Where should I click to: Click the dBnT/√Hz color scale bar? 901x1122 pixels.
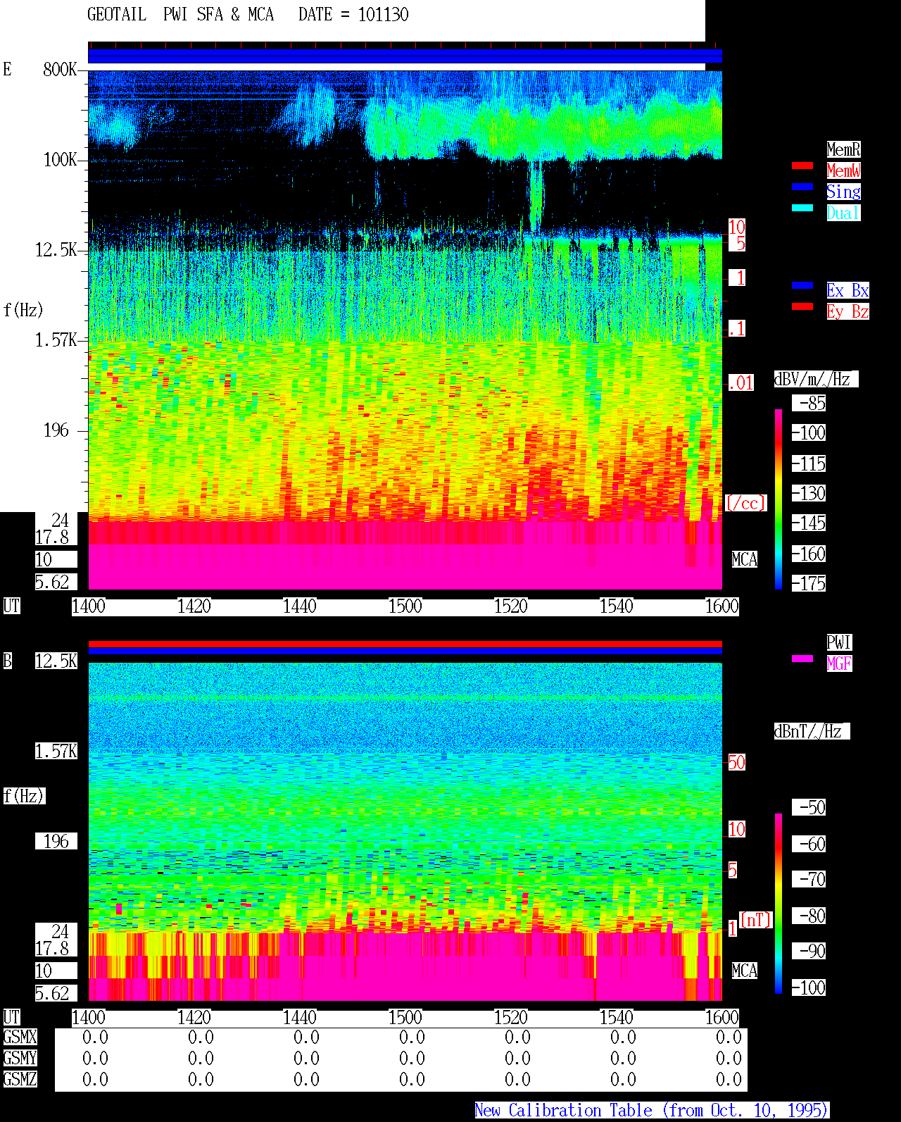(x=779, y=904)
